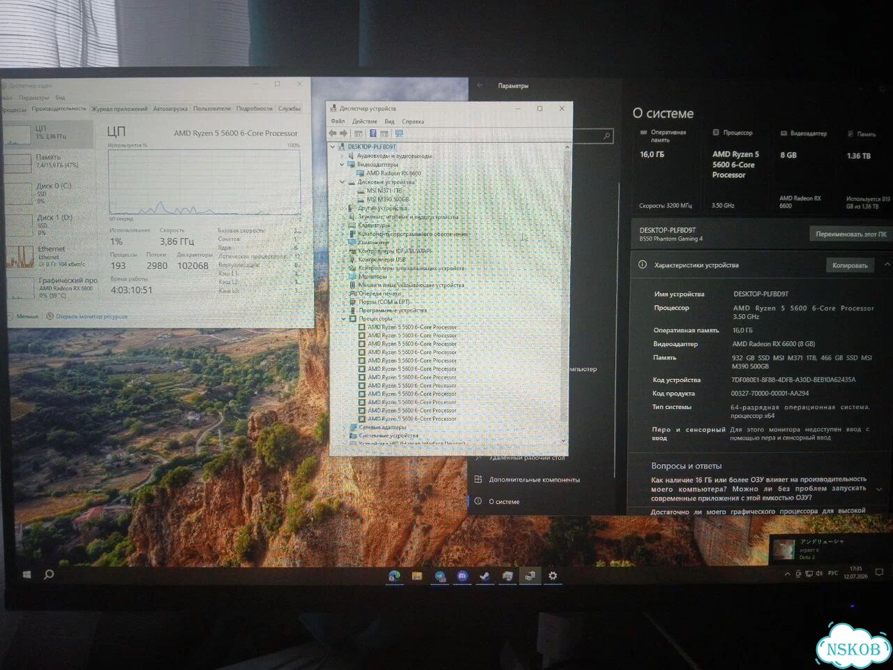Select the Мониторы category
893x670 pixels.
coord(373,276)
